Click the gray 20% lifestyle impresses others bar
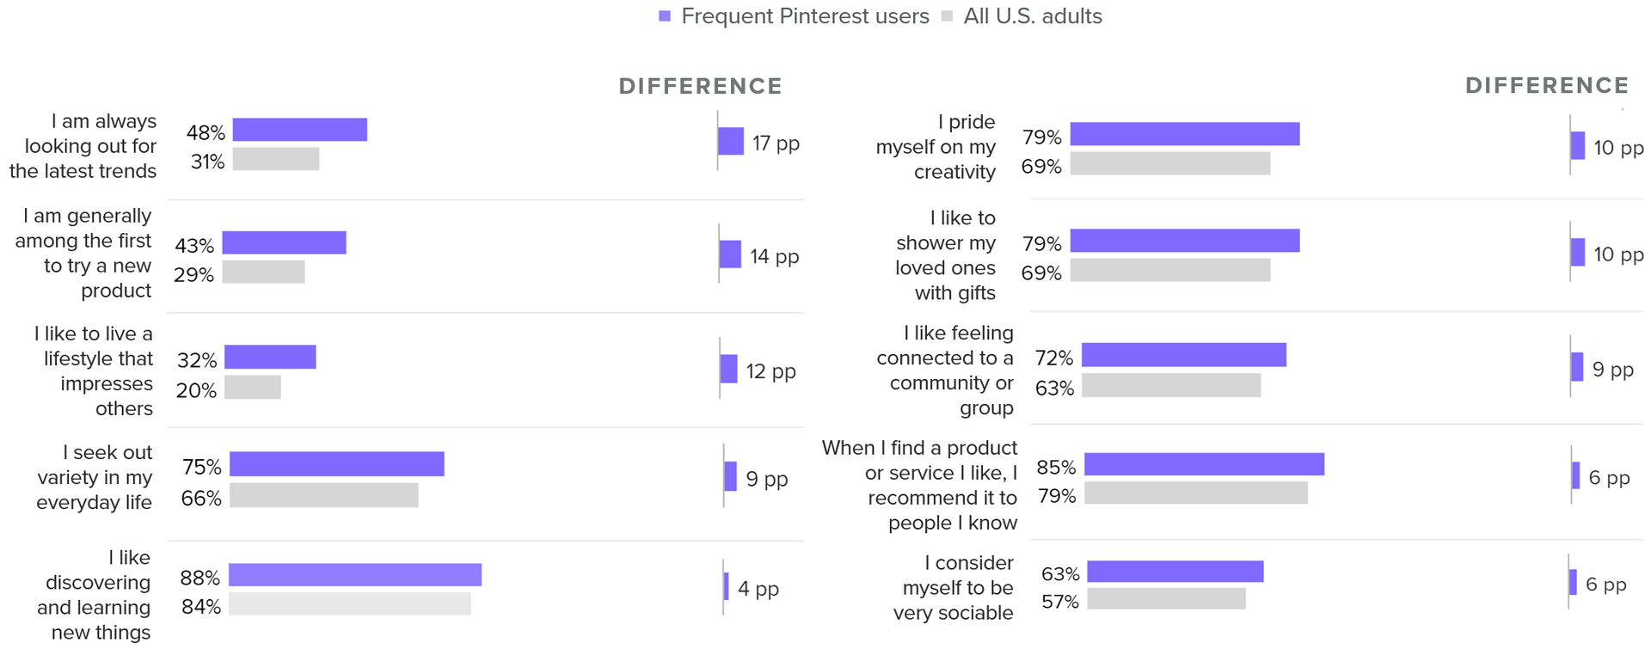 253,387
